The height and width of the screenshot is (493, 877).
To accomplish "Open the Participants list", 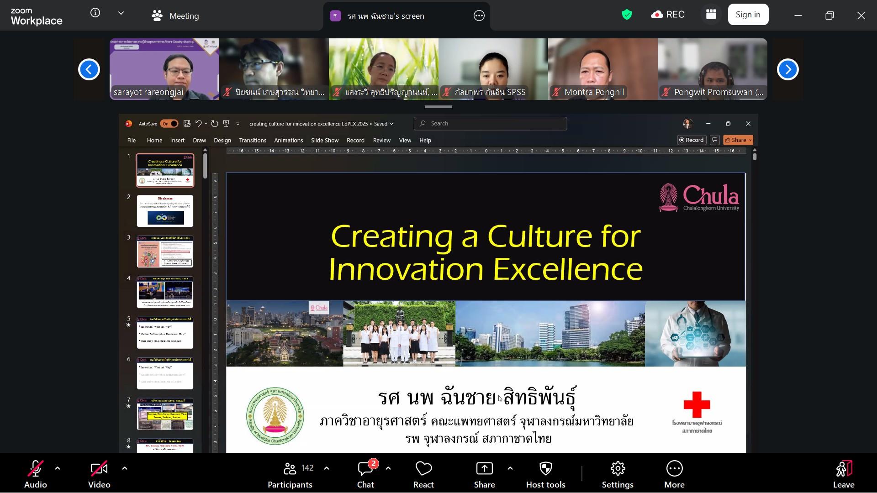I will 290,475.
